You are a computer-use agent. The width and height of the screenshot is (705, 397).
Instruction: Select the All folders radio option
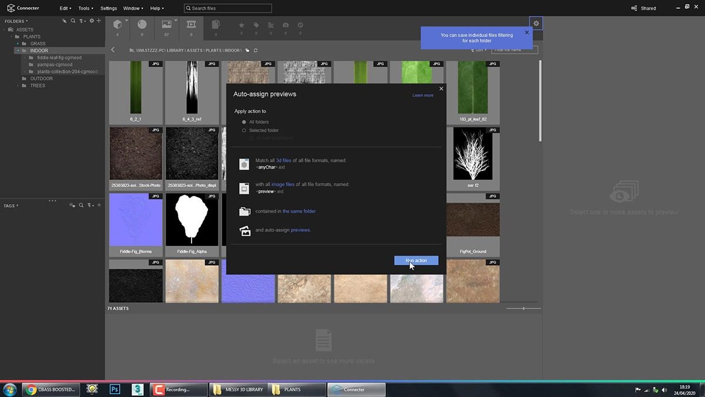tap(244, 122)
